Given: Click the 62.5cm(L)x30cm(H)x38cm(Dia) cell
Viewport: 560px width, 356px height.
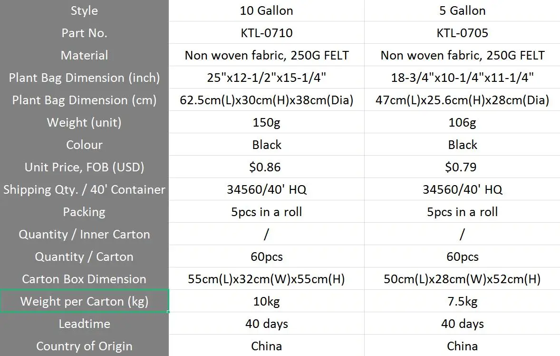Looking at the screenshot, I should click(x=266, y=100).
